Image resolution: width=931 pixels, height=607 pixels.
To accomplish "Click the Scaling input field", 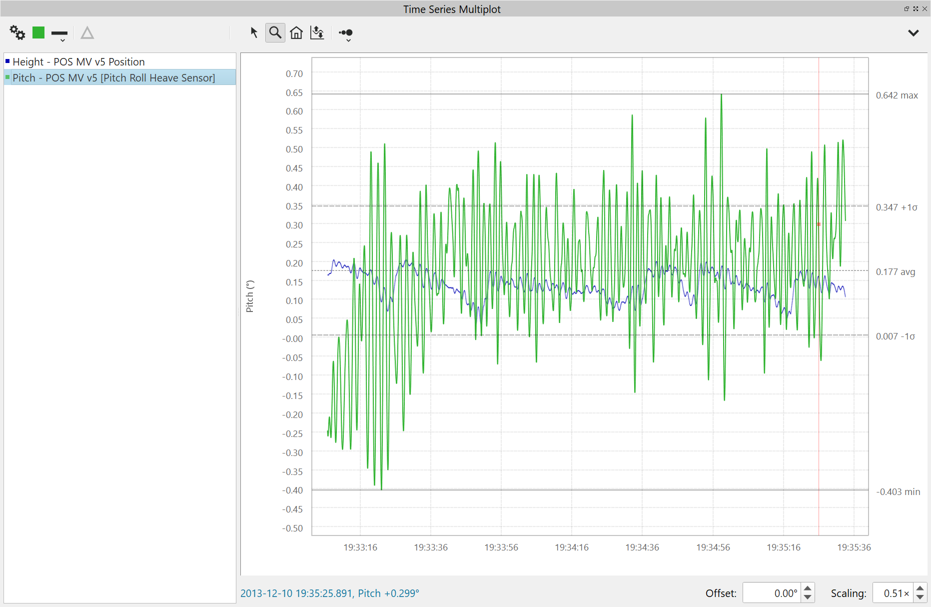I will 893,593.
